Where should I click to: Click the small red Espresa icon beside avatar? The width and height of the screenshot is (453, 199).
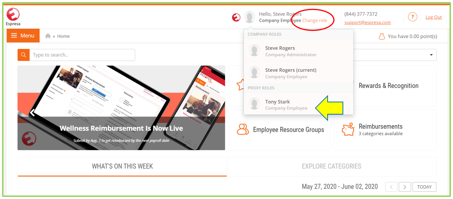coord(236,17)
